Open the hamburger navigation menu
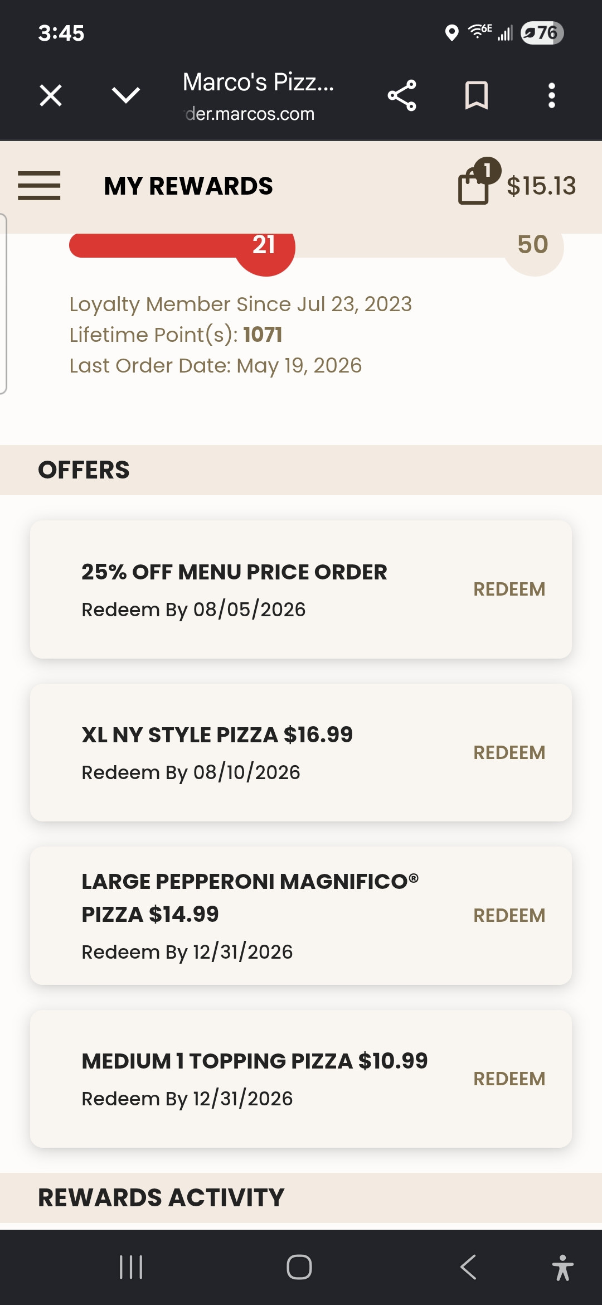Viewport: 602px width, 1305px height. pyautogui.click(x=39, y=186)
